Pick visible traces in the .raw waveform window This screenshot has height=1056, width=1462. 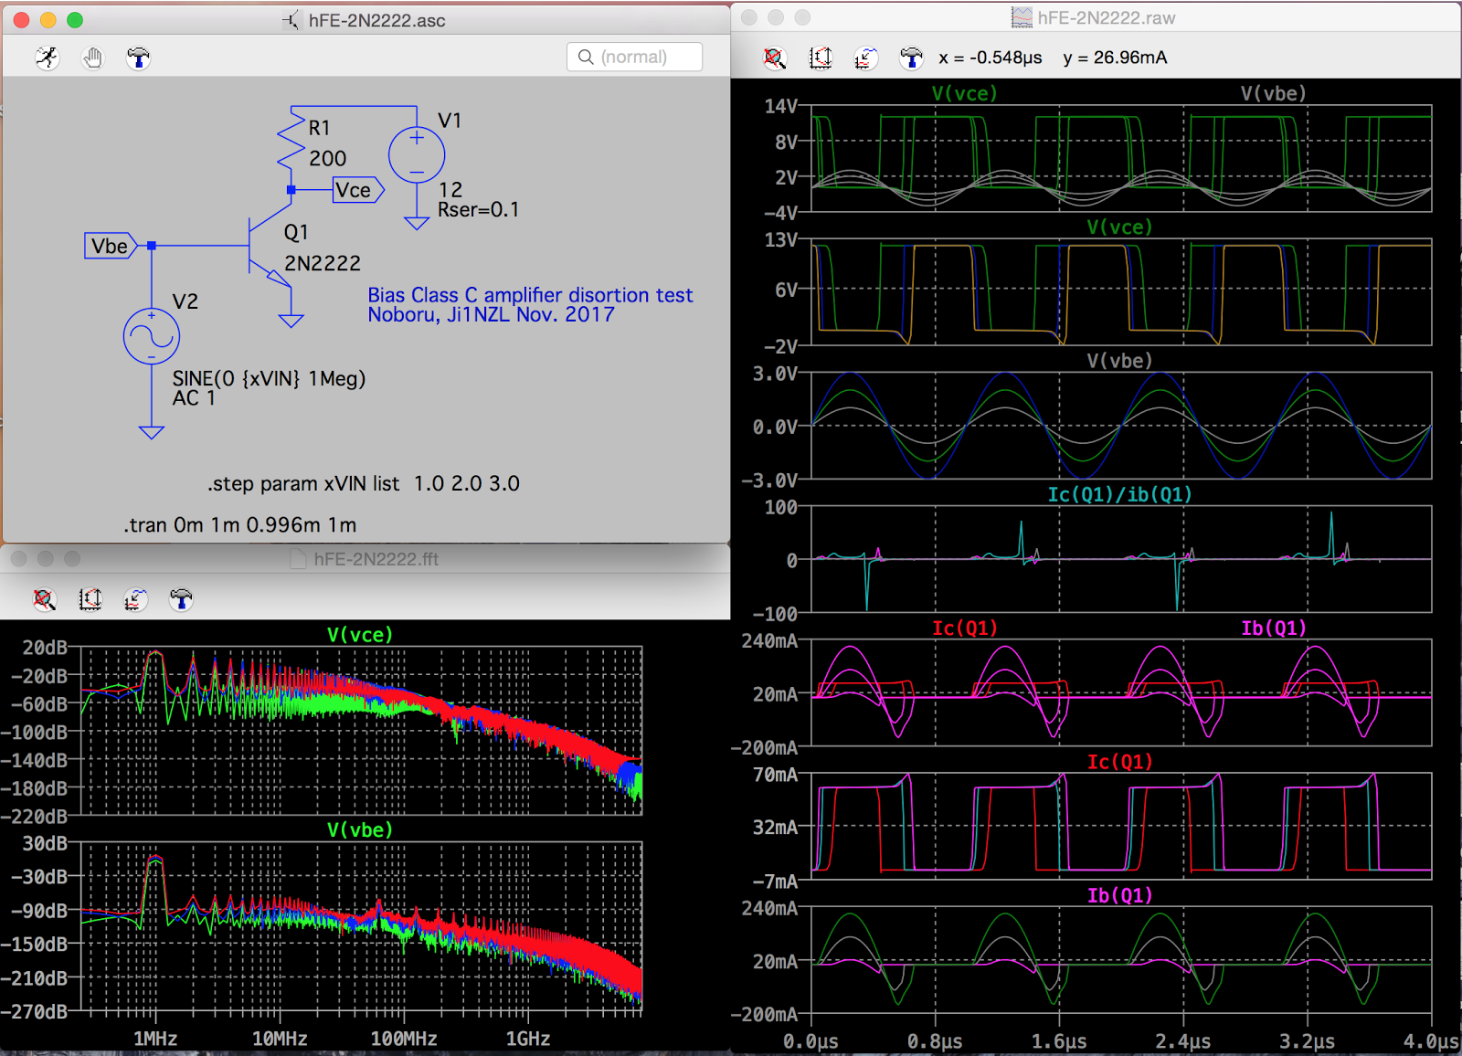865,58
